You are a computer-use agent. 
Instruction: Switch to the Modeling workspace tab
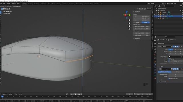click(30, 4)
